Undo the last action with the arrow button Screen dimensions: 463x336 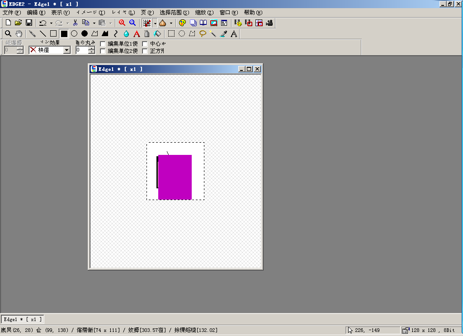43,23
